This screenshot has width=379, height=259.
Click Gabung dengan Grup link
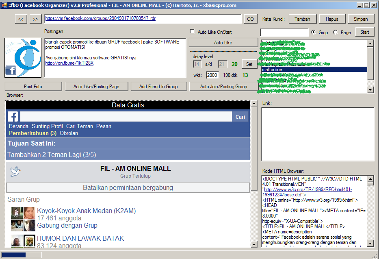point(67,225)
